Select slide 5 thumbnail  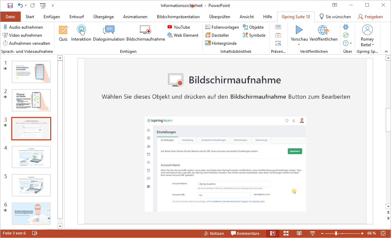pyautogui.click(x=31, y=185)
